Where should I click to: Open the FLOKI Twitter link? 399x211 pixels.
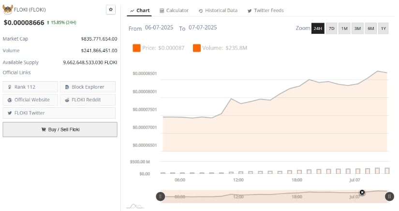pos(59,113)
